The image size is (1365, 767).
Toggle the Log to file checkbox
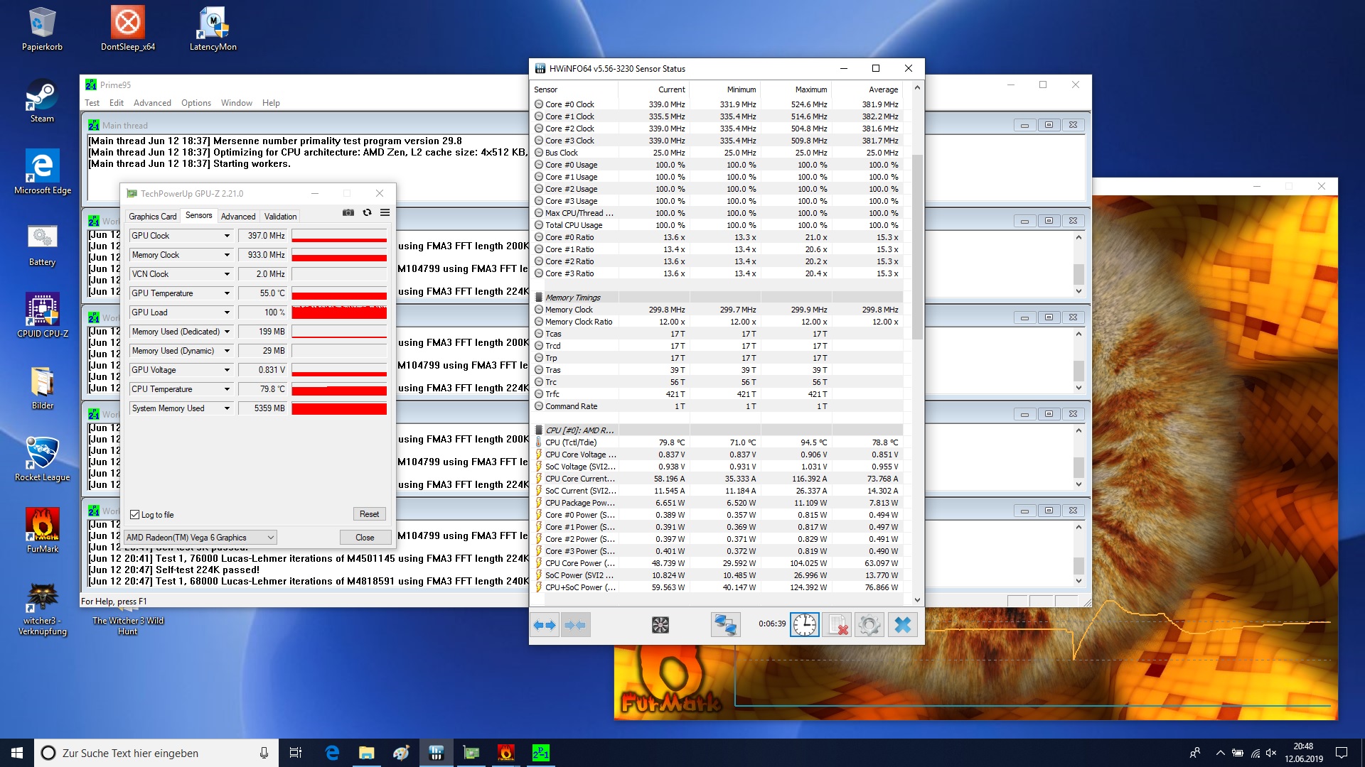tap(135, 515)
